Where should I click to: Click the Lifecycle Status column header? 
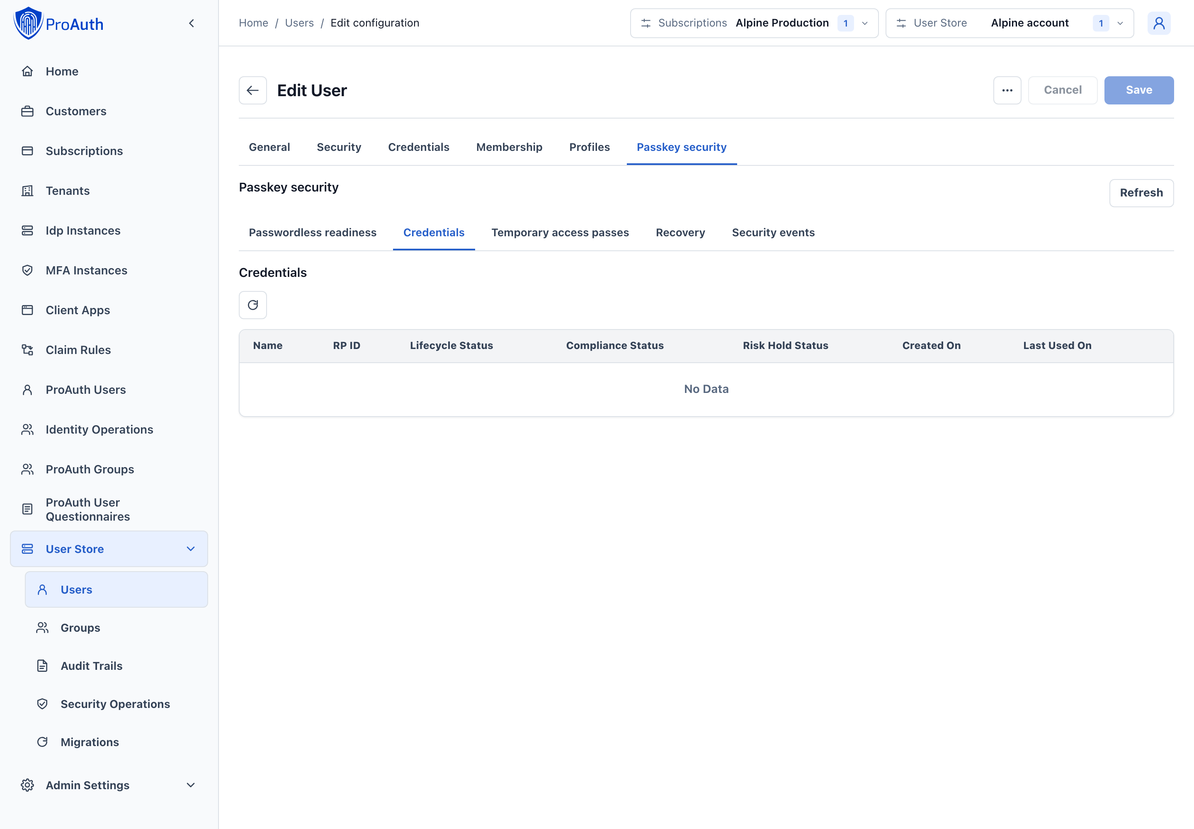coord(451,345)
